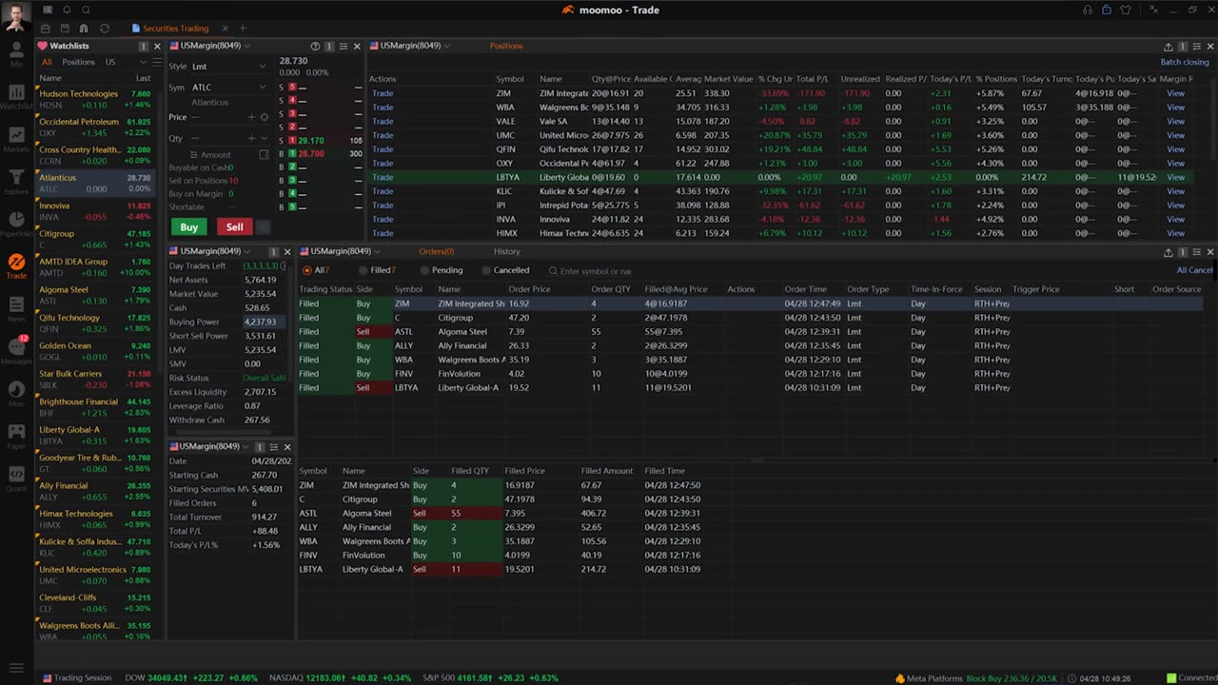Click Trade link for ZIM position

pos(383,93)
